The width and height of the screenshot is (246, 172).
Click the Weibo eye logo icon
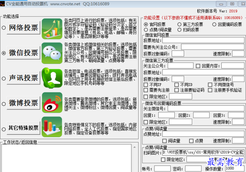(x=52, y=103)
